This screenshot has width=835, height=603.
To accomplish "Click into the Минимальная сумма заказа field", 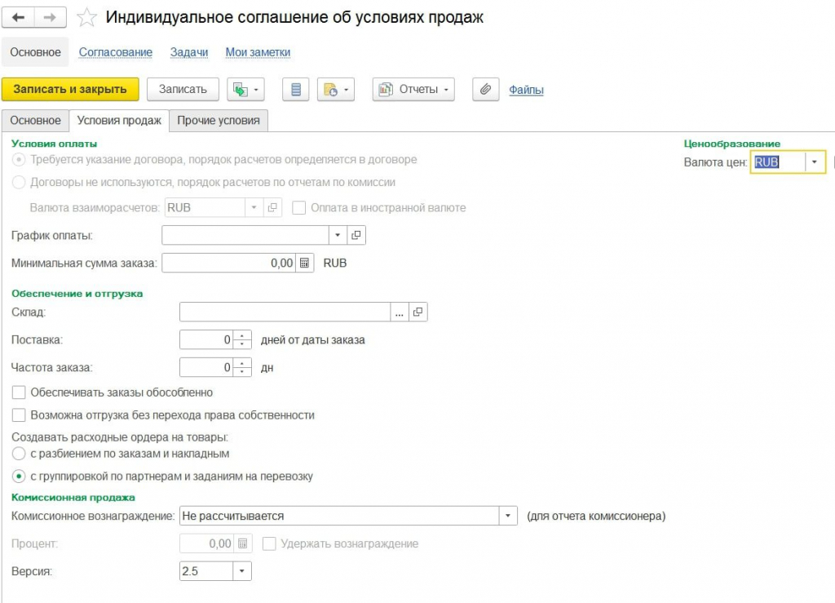I will 229,263.
